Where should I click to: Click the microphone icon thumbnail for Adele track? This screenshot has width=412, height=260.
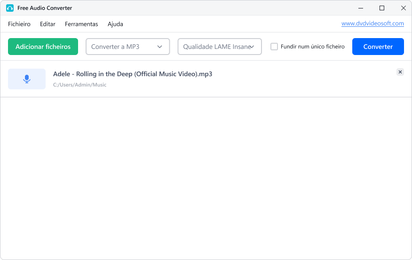[27, 79]
